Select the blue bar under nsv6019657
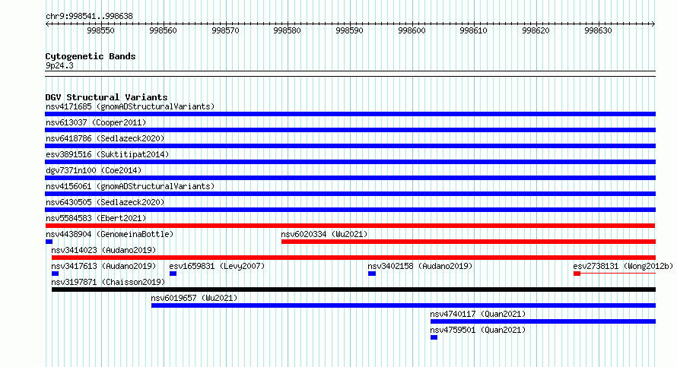The height and width of the screenshot is (367, 677). (x=403, y=305)
